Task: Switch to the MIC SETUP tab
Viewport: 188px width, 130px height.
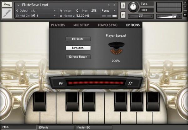Action: 81,25
